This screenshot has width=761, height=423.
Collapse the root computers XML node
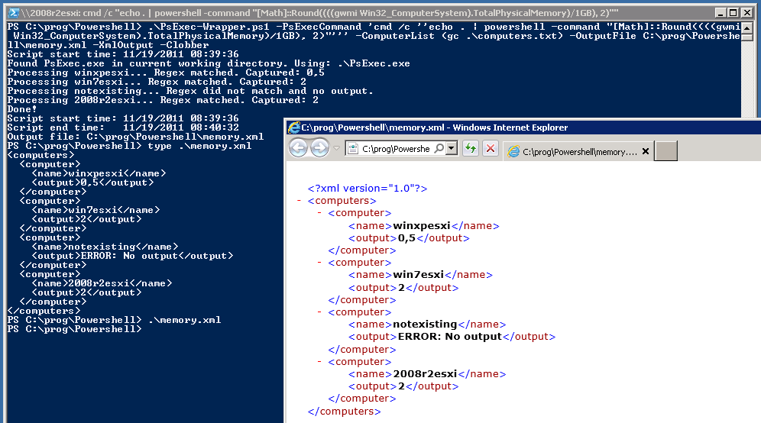299,201
